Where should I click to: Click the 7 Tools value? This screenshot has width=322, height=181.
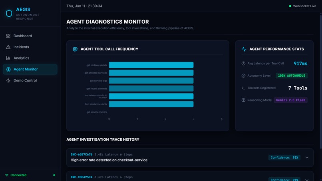tap(298, 88)
